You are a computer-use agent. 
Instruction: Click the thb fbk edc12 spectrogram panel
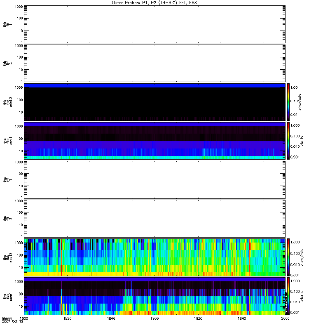tap(154, 101)
